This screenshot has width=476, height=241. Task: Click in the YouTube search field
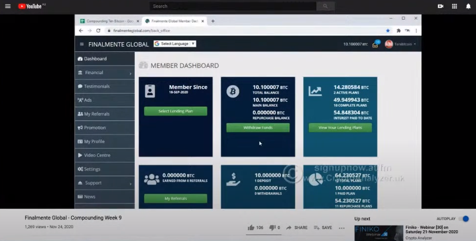tap(234, 6)
